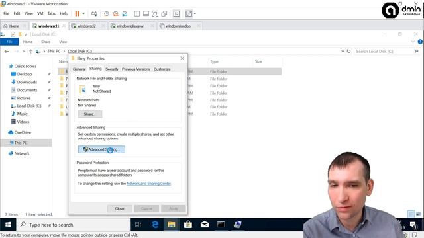Open the VMware Edit menu
The image size is (424, 238).
(17, 13)
